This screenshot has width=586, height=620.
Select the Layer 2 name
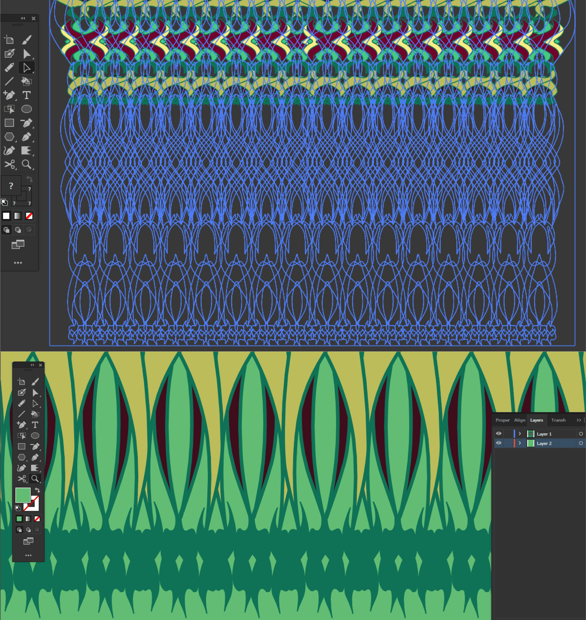coord(544,443)
